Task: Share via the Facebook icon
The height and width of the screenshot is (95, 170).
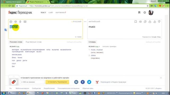Action: pyautogui.click(x=83, y=82)
